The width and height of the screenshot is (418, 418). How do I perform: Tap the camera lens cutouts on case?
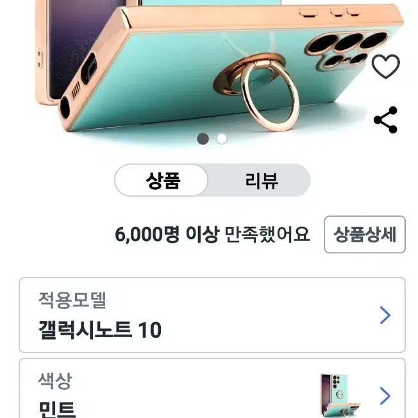click(347, 51)
